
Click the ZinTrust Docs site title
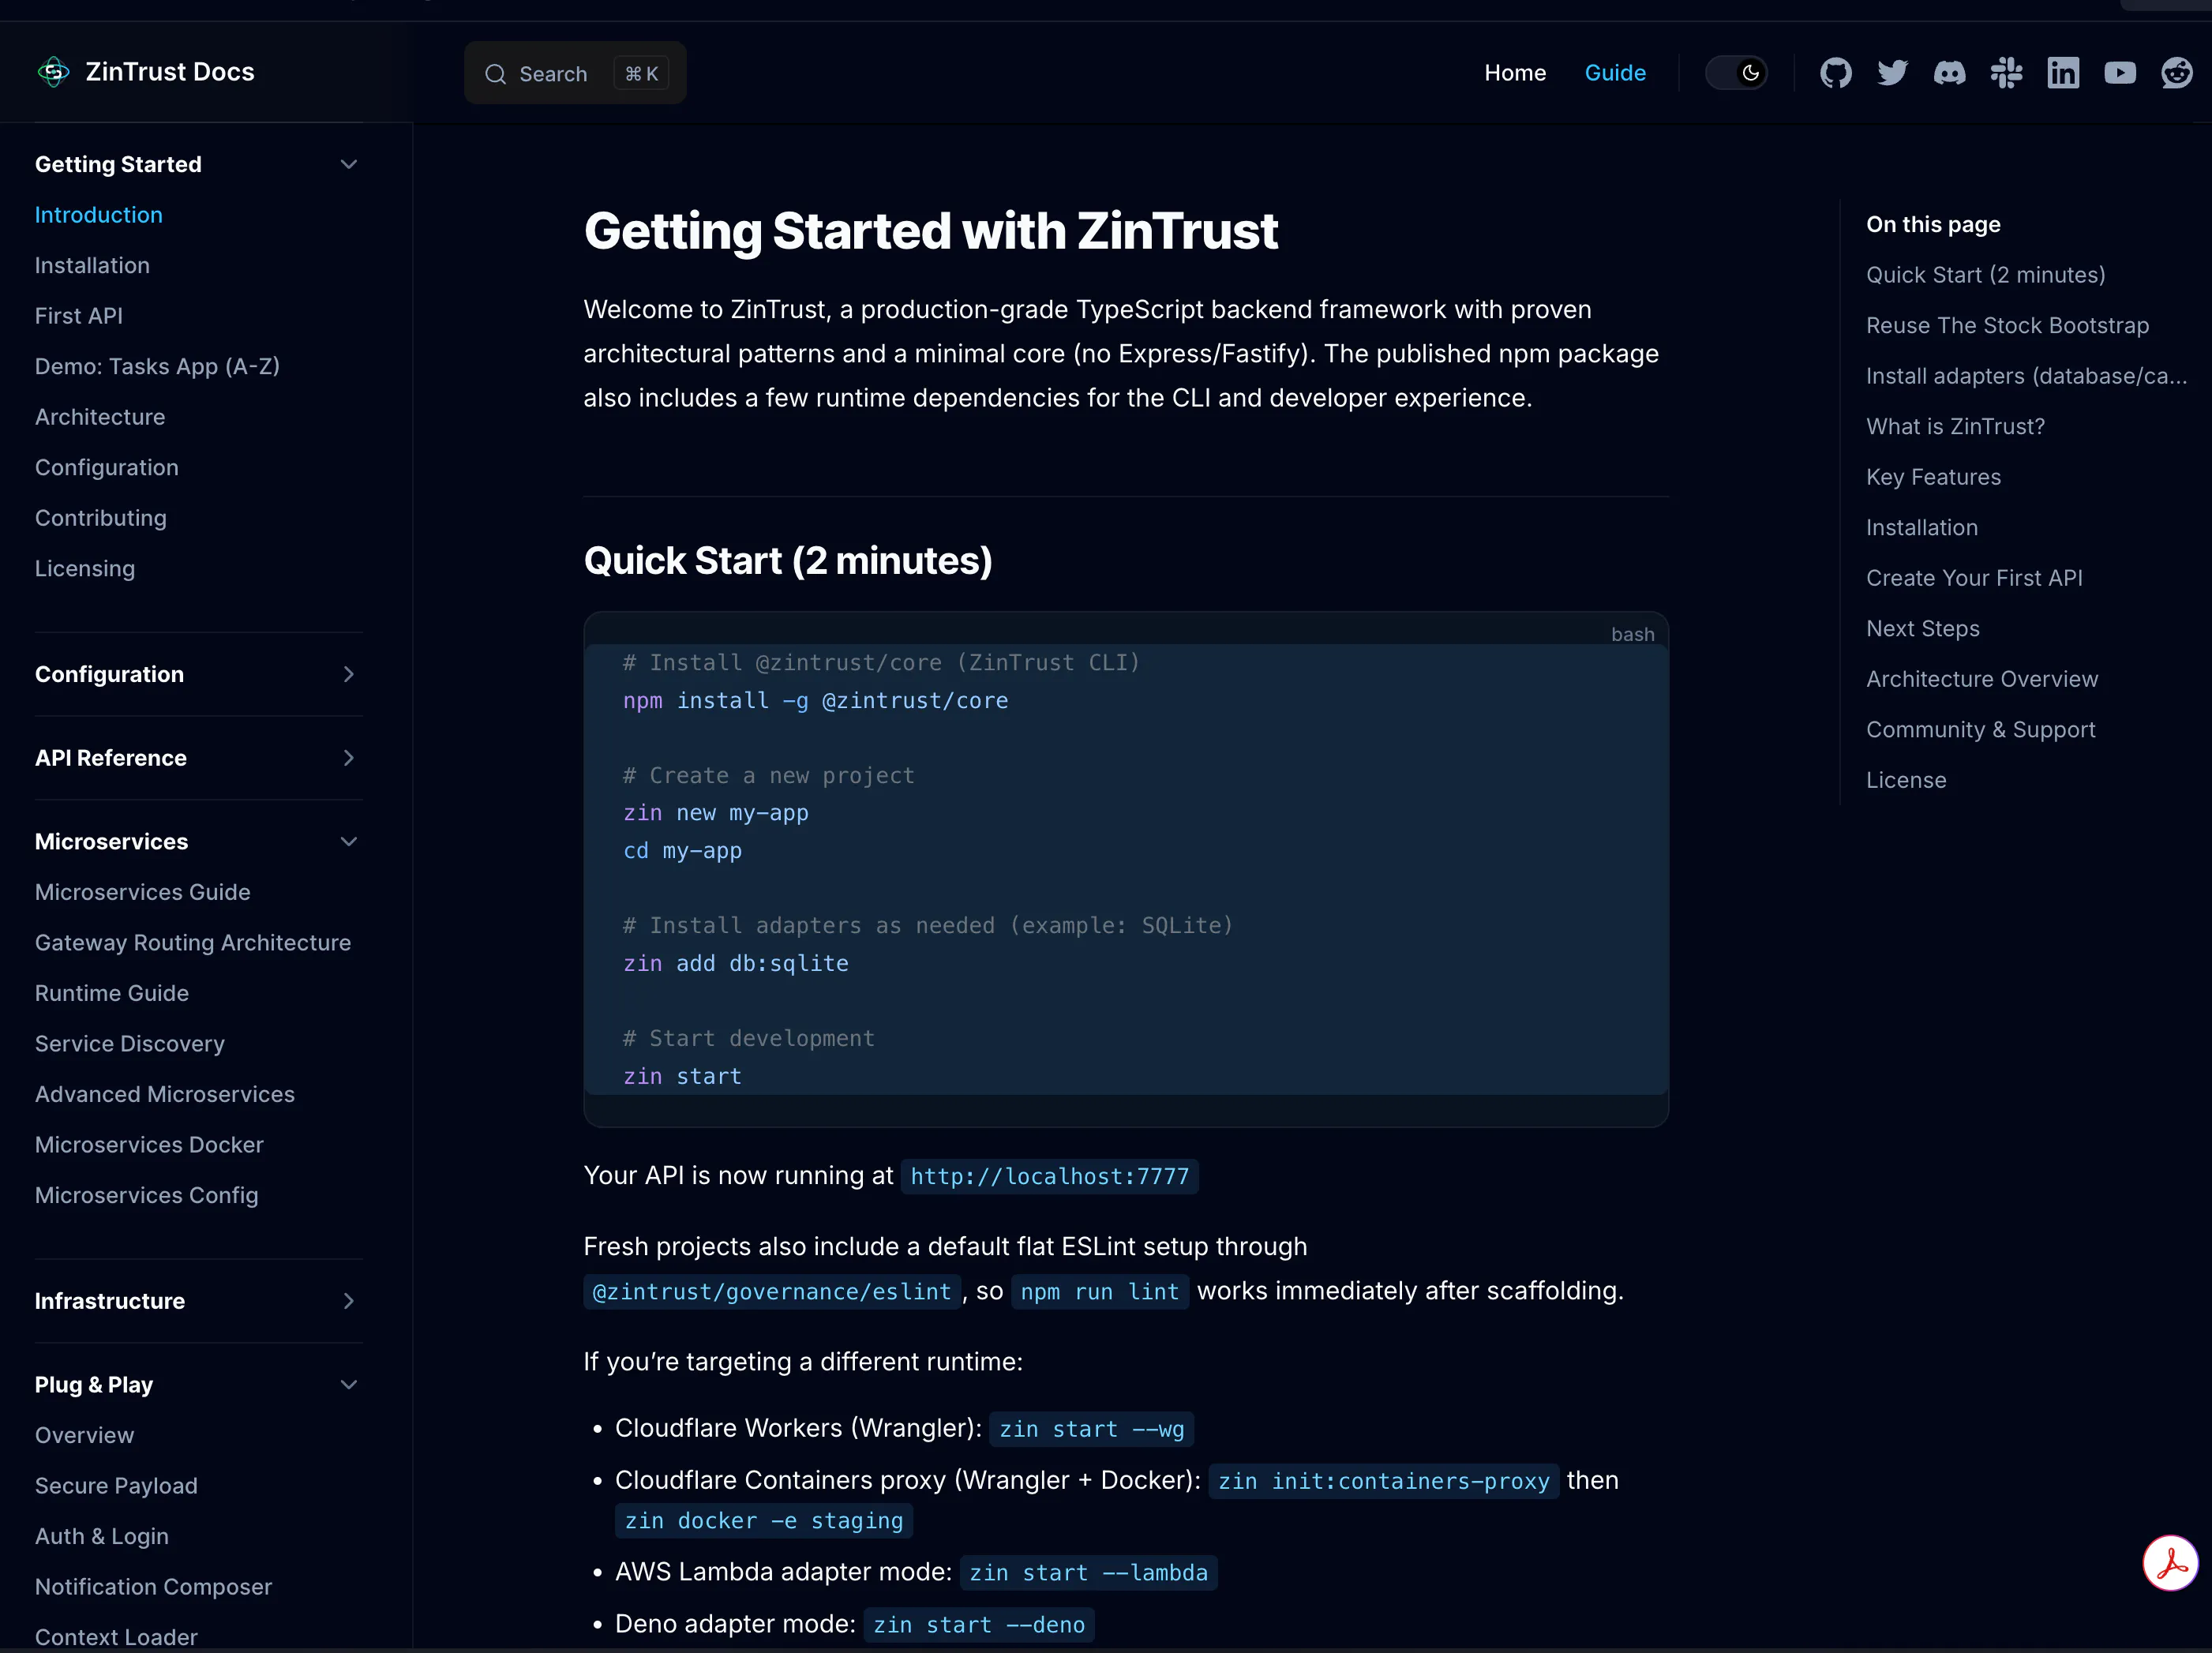(x=170, y=72)
